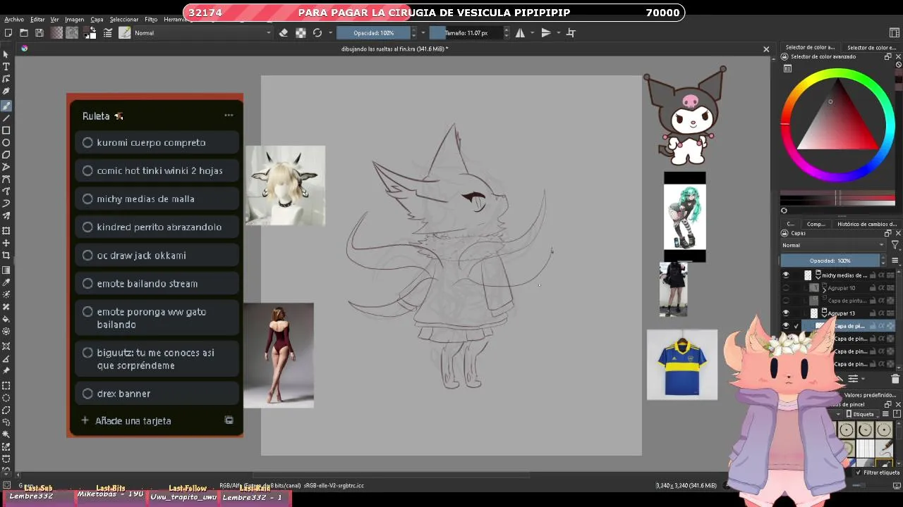Select the Freehand Brush tool
Screen dimensions: 903x507
[x=6, y=106]
